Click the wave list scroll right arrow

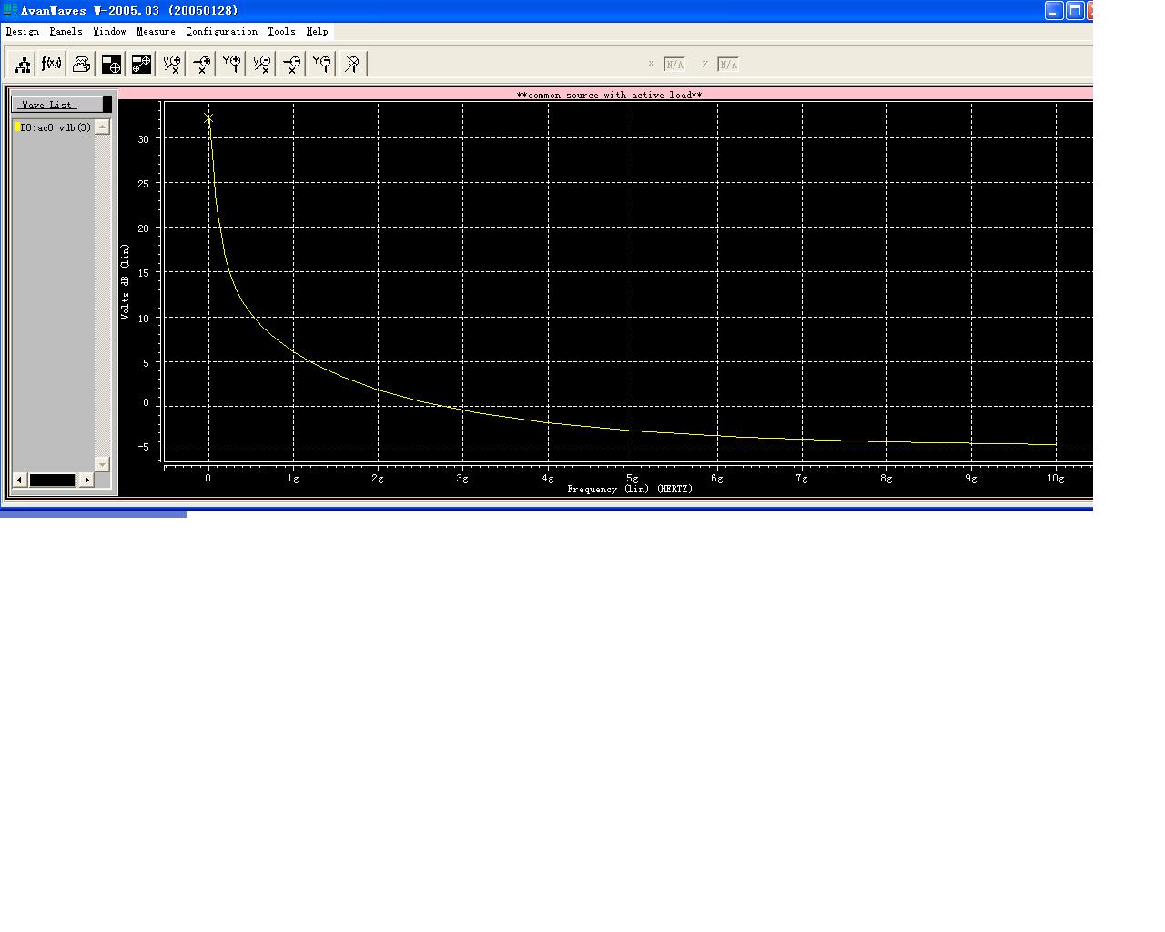pyautogui.click(x=86, y=480)
